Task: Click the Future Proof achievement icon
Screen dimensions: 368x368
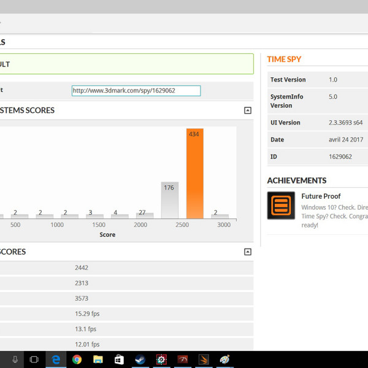Action: (x=281, y=205)
